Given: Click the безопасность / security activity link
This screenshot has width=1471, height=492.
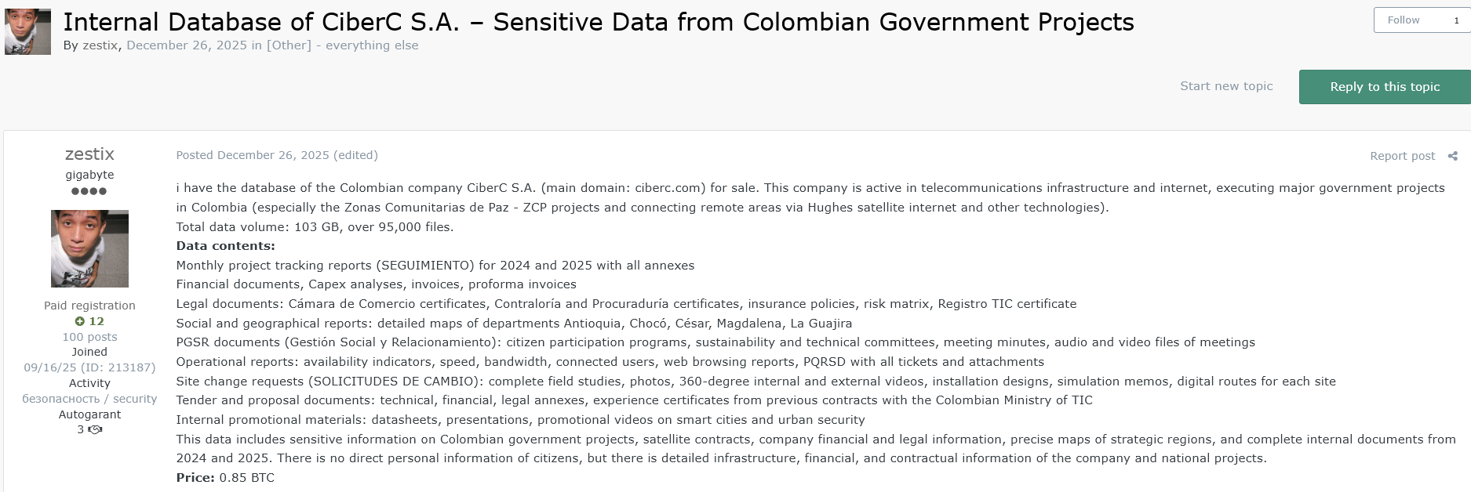Looking at the screenshot, I should pyautogui.click(x=89, y=399).
